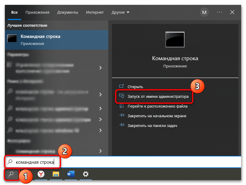Expand the Другие dropdown filter

pyautogui.click(x=120, y=12)
